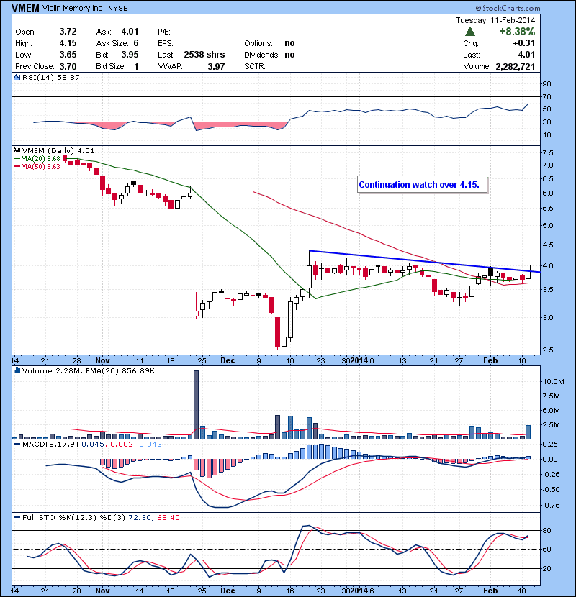Click the 'Violin Memory Inc.' company name

[x=73, y=8]
